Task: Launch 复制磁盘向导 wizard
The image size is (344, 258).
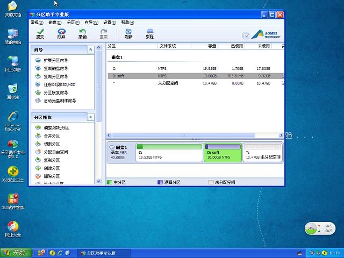Action: (52, 68)
